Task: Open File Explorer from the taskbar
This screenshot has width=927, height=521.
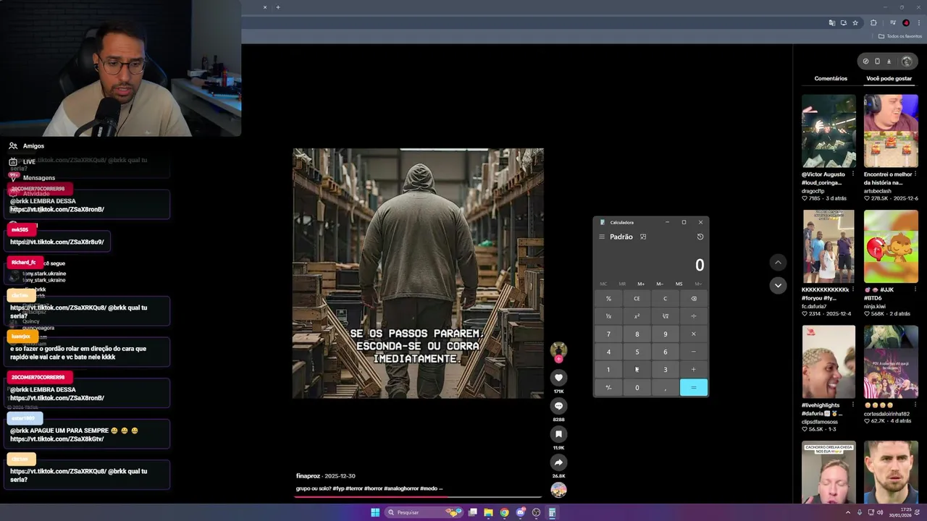Action: [x=489, y=512]
